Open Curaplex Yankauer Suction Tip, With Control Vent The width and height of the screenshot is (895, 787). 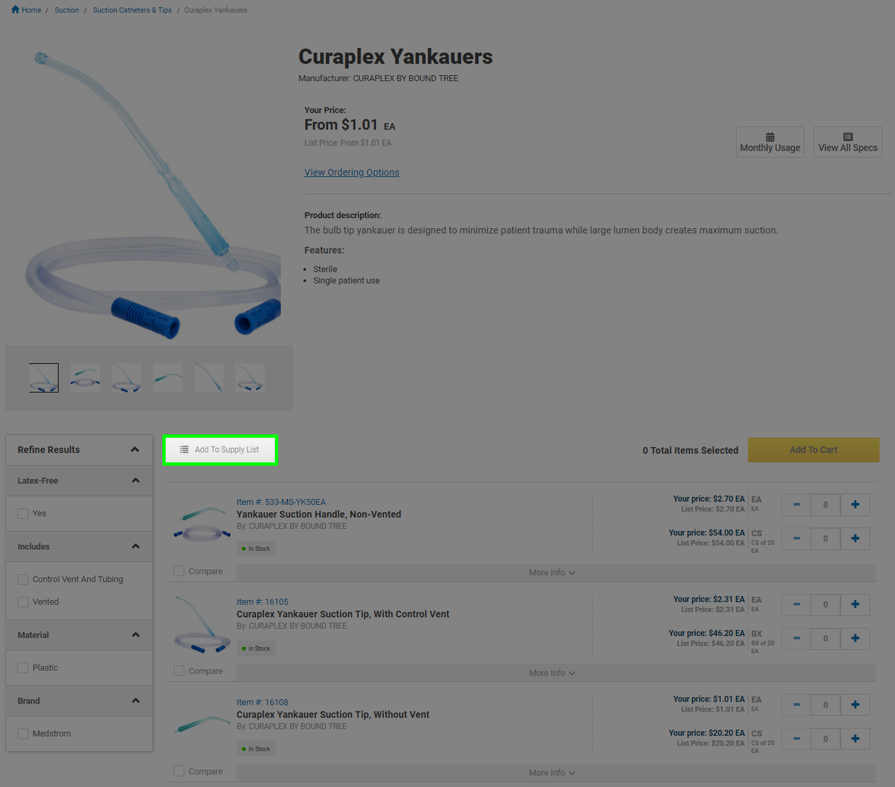coord(343,614)
